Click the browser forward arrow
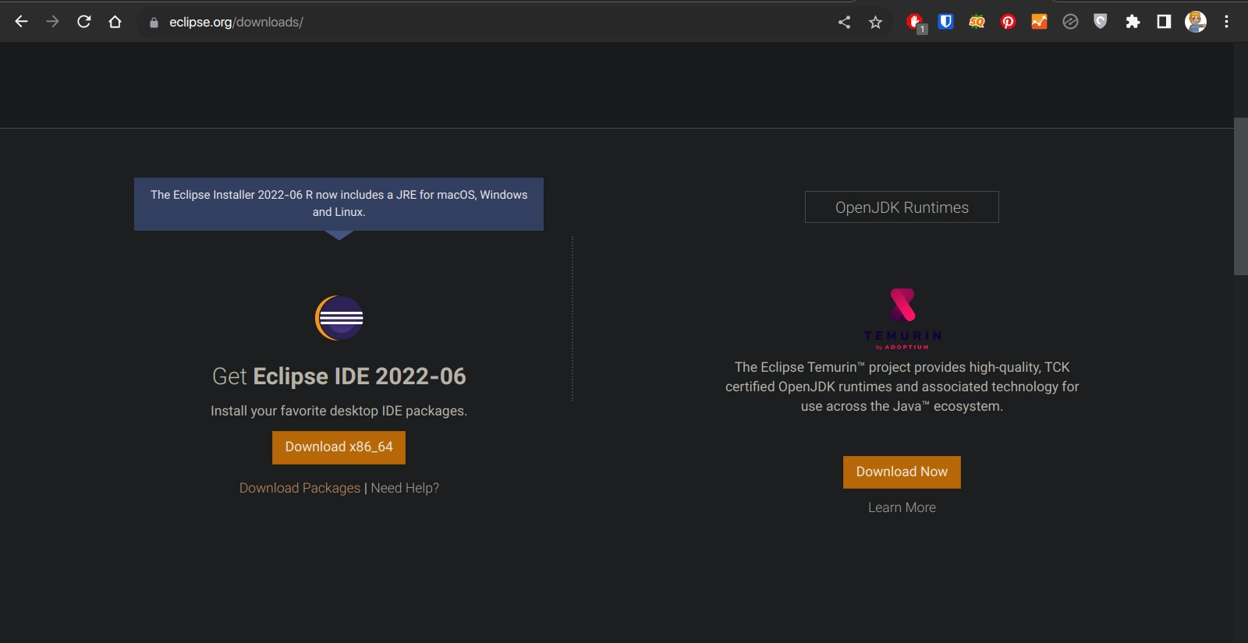1248x643 pixels. point(53,22)
